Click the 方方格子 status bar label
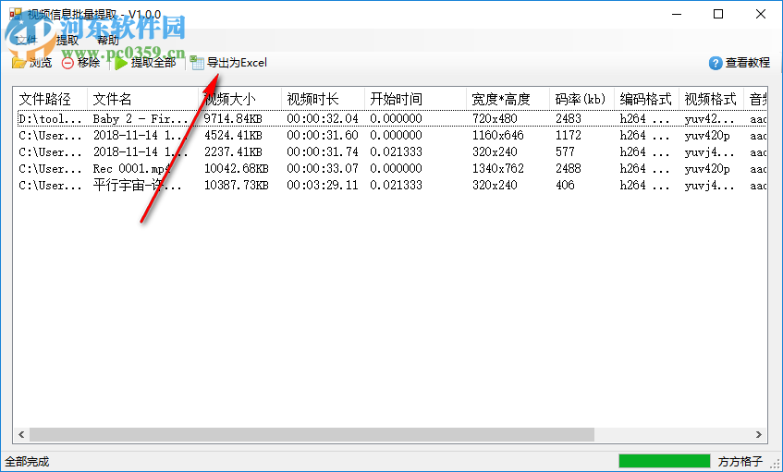Image resolution: width=783 pixels, height=472 pixels. pos(740,461)
